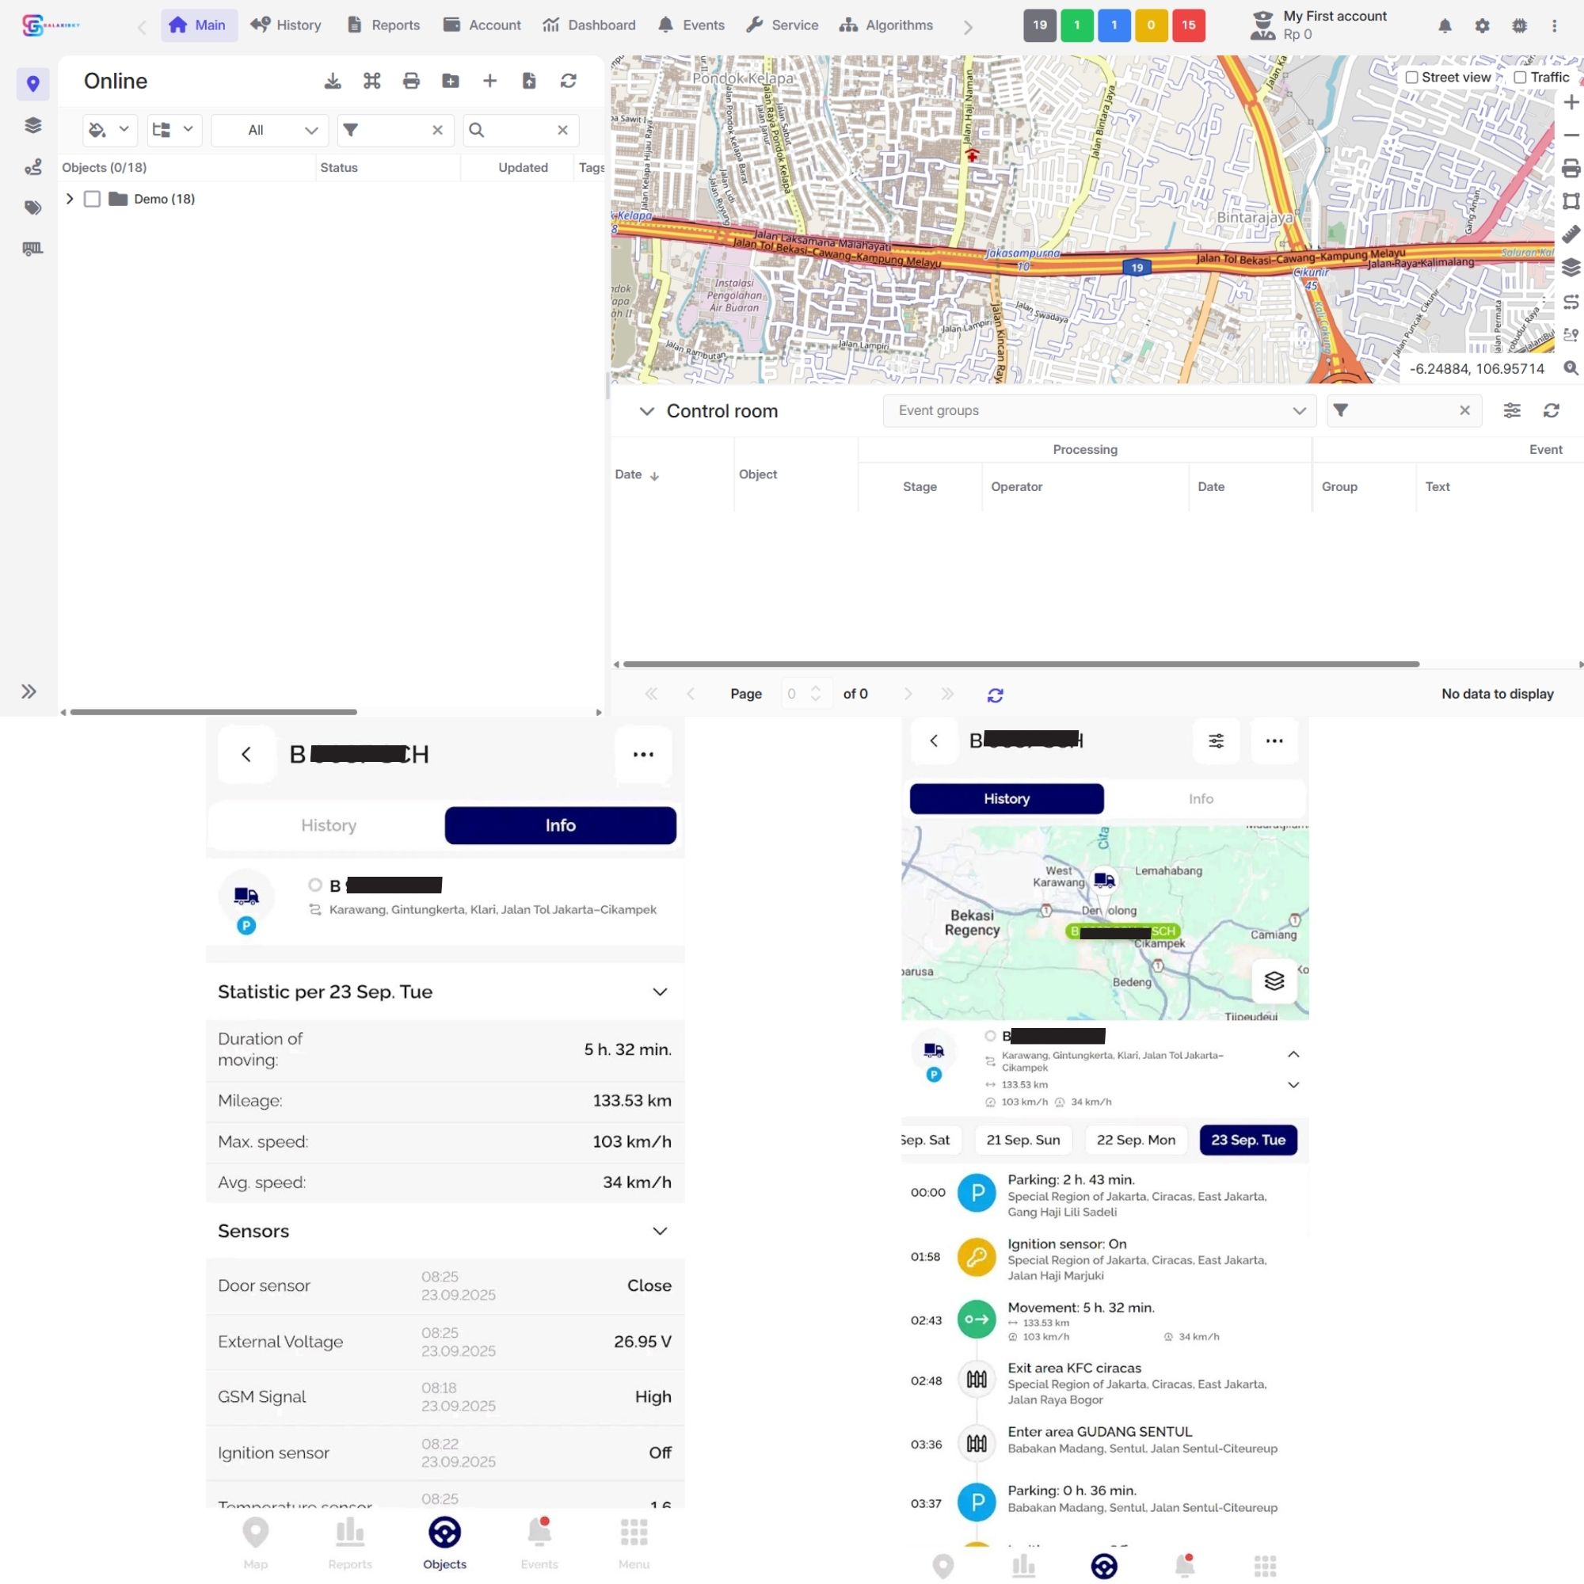Enable the Street view checkbox
Screen dimensions: 1584x1584
click(x=1411, y=78)
